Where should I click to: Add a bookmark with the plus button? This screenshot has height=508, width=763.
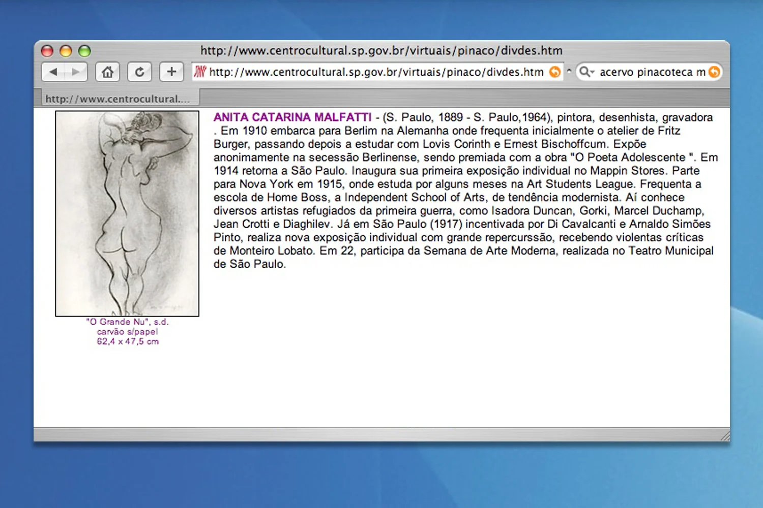point(171,72)
